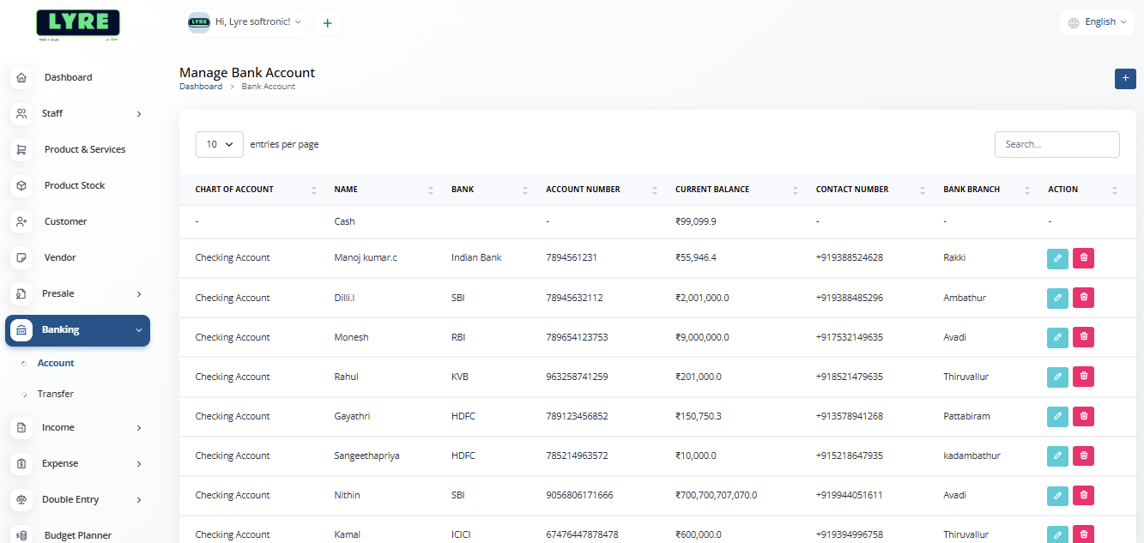This screenshot has width=1144, height=543.
Task: Open the entries per page dropdown
Action: pyautogui.click(x=220, y=144)
